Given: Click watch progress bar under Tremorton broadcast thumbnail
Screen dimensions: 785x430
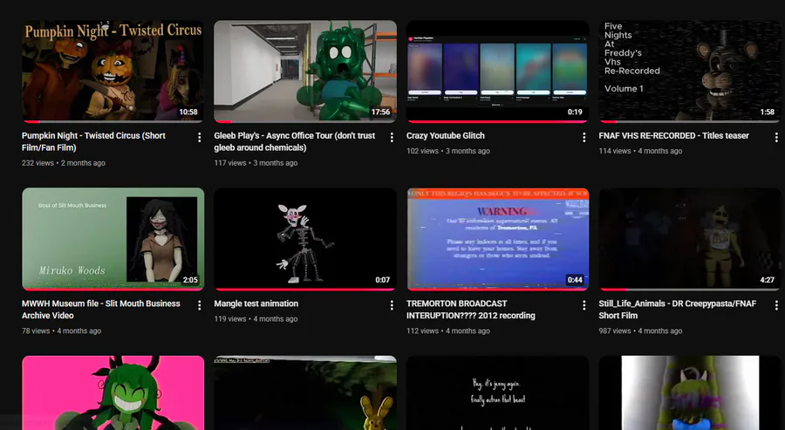Looking at the screenshot, I should point(498,290).
